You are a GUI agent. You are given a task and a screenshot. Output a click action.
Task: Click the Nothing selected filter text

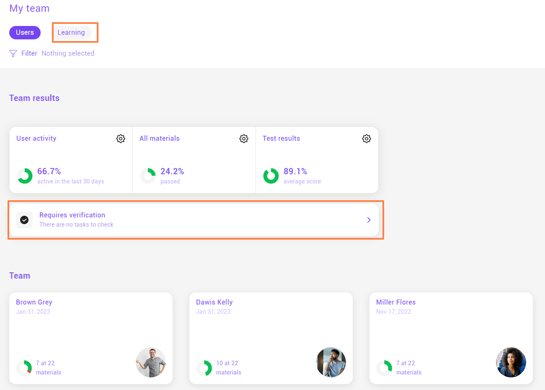[x=68, y=54]
